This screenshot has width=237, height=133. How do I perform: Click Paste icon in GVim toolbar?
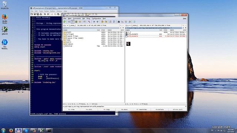point(58,14)
